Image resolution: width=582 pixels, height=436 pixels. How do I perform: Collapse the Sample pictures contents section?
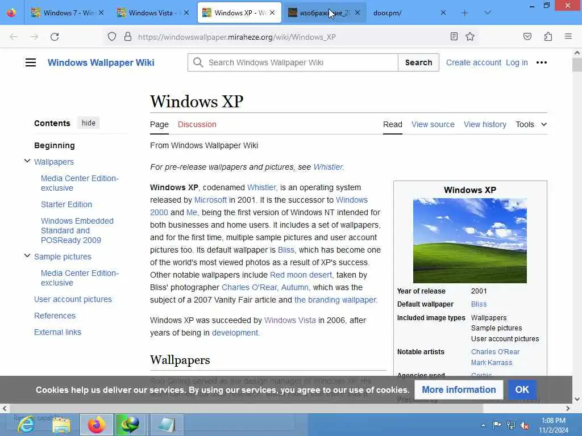coord(27,256)
